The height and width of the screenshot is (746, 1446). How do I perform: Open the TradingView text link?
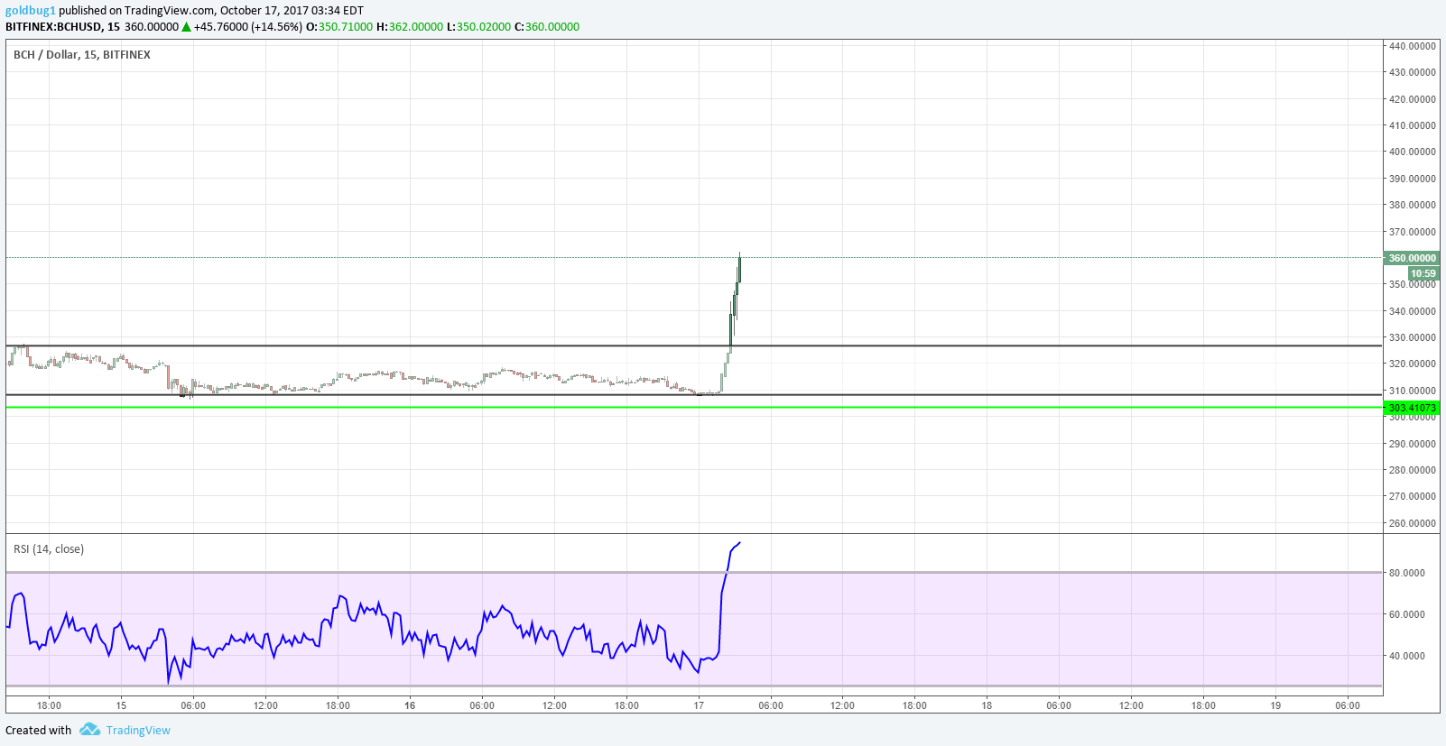tap(138, 730)
